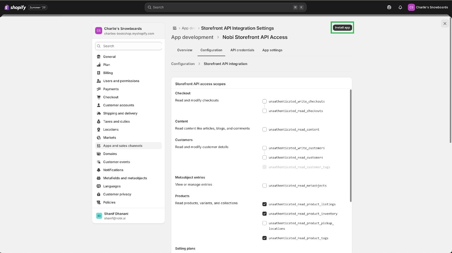Click the Shipping and delivery truck icon
Screen dimensions: 452x253
coord(99,113)
